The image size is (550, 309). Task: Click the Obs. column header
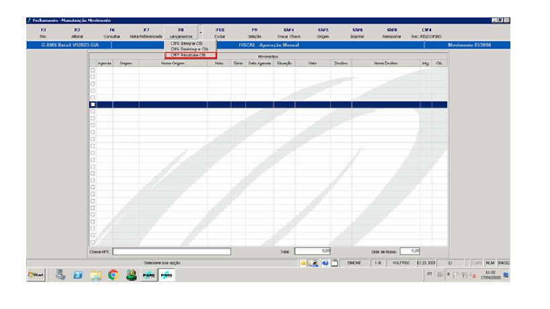[x=439, y=63]
